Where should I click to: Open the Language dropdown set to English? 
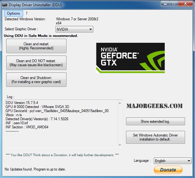173,161
